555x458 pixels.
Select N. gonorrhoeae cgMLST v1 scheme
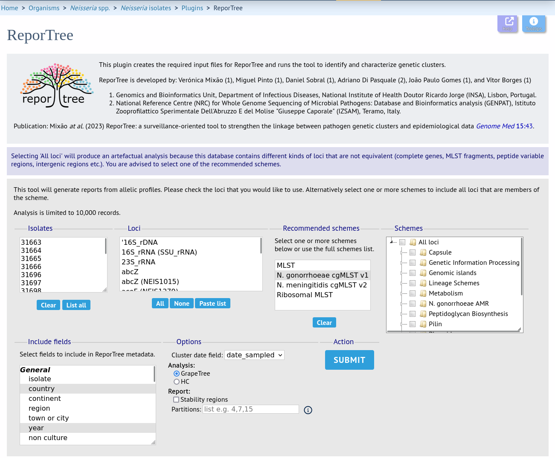pos(323,275)
